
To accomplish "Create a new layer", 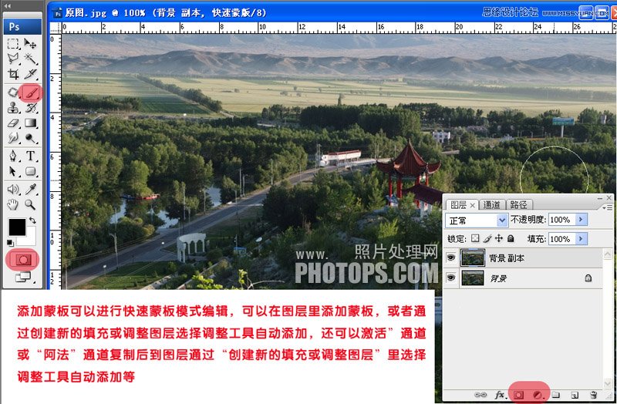I will tap(575, 395).
